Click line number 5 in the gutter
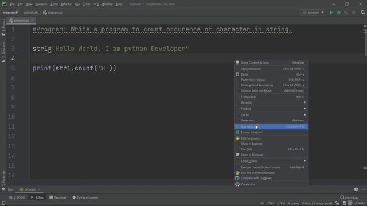The image size is (367, 206). [13, 68]
